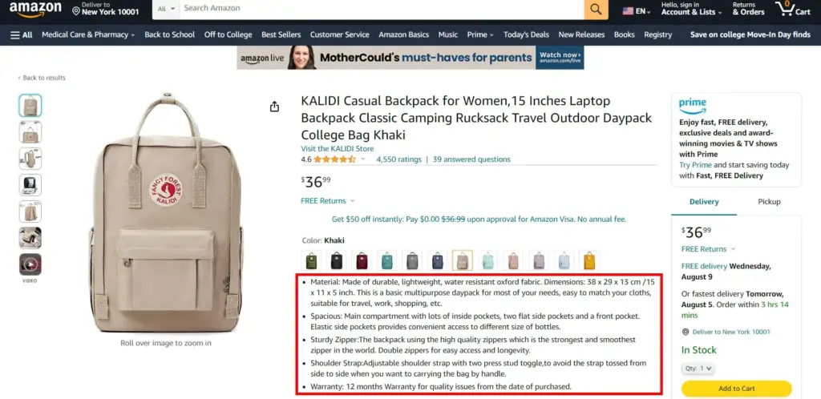Open the All hamburger menu
The height and width of the screenshot is (399, 821).
(22, 34)
